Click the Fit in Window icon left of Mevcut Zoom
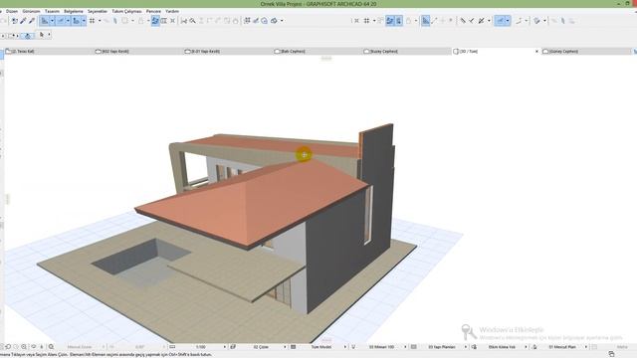637x358 pixels. [51, 347]
